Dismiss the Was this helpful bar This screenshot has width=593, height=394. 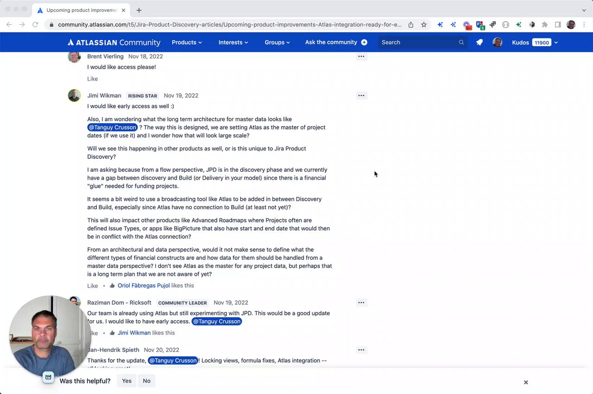[x=526, y=382]
